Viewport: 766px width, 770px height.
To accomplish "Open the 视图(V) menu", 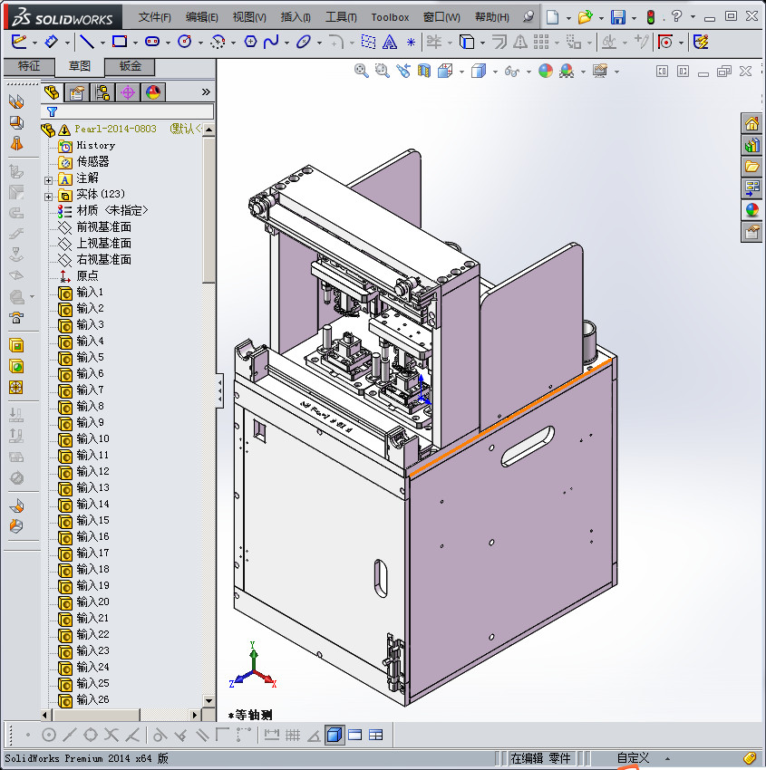I will click(x=249, y=17).
